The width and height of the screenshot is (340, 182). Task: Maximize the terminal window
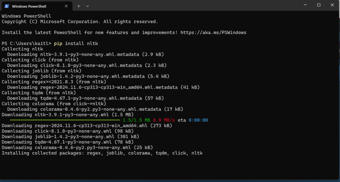[x=319, y=5]
